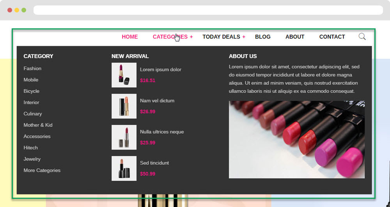Screen dimensions: 390x207
Task: Open the Nam vel dictum product thumbnail
Action: coord(124,106)
